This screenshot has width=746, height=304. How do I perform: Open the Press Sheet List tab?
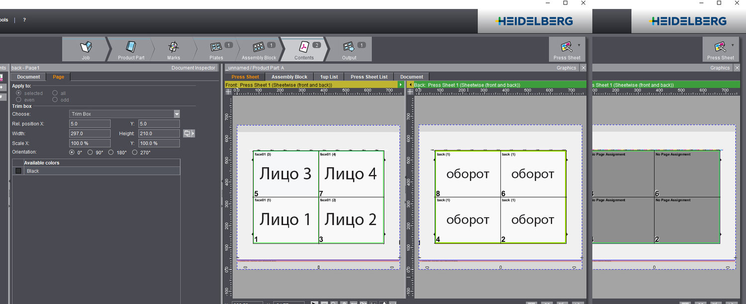(x=369, y=77)
